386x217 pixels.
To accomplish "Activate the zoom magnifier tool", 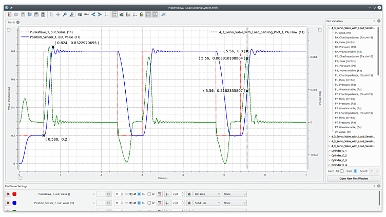I will pos(65,14).
